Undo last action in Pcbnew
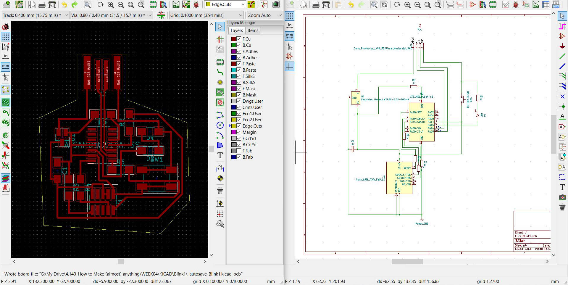568x285 pixels. click(x=64, y=4)
